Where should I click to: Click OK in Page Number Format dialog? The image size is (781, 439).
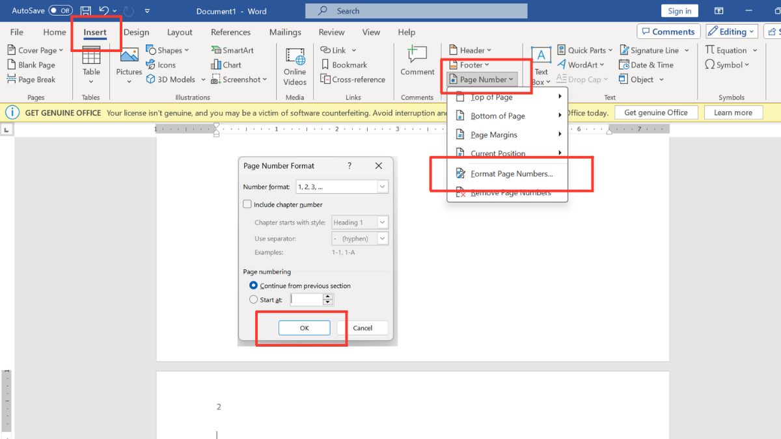point(304,328)
